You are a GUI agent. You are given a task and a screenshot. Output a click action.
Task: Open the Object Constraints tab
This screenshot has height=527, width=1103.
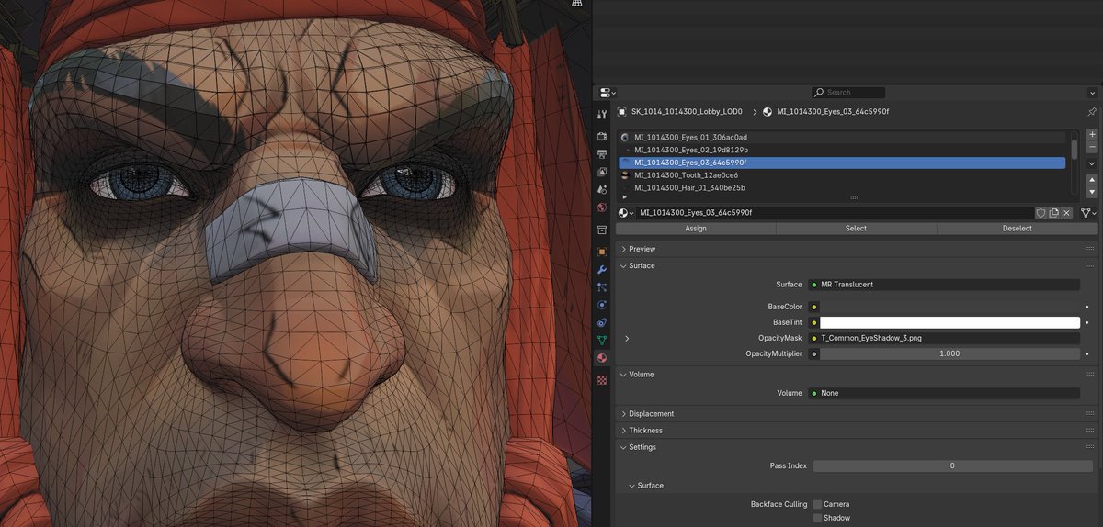click(x=602, y=323)
